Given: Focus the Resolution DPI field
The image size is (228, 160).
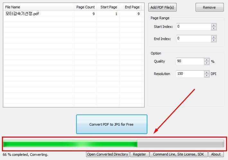Looking at the screenshot, I should pyautogui.click(x=190, y=74).
